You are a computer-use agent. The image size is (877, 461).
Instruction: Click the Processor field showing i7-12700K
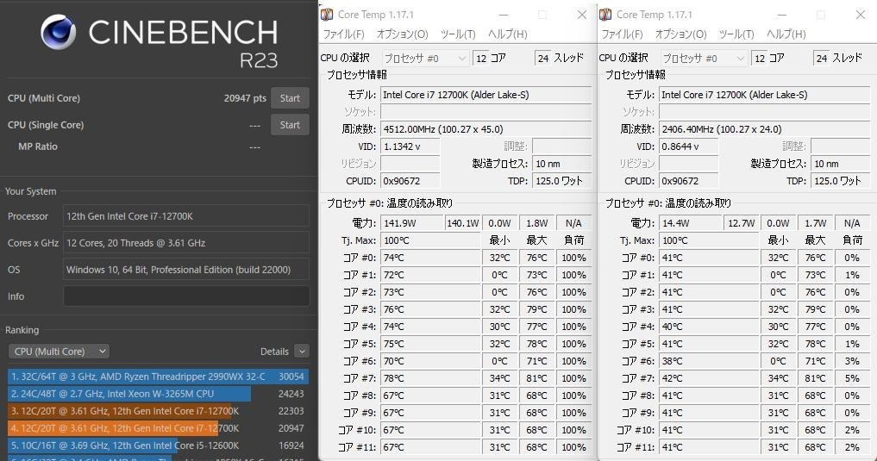click(x=186, y=216)
